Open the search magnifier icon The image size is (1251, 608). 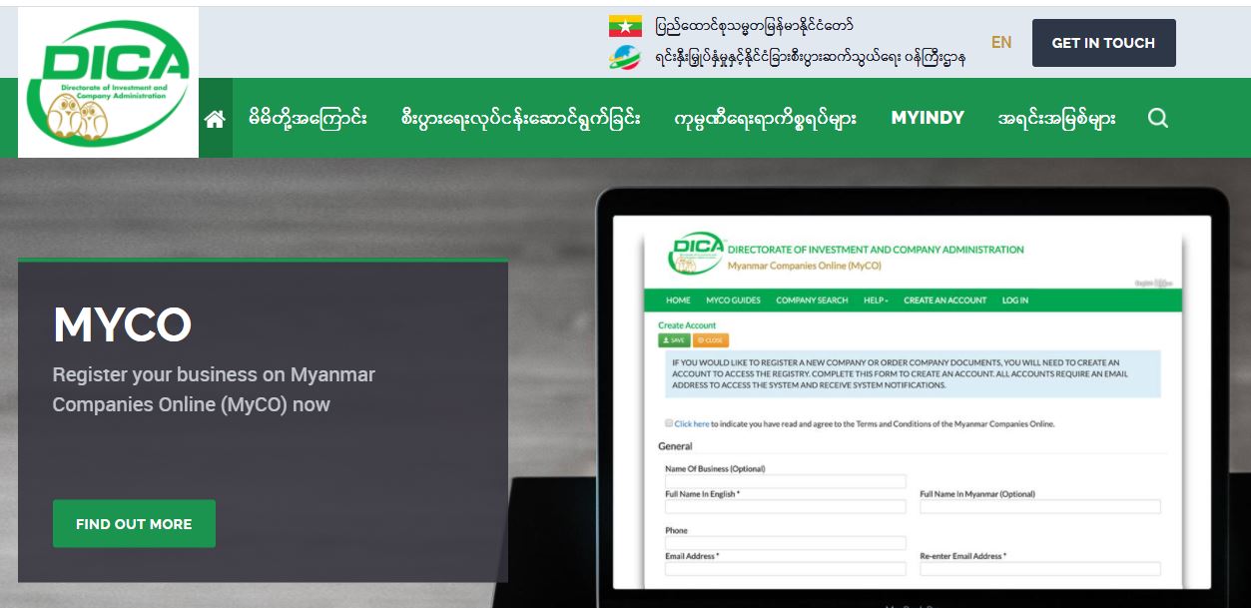pos(1157,118)
